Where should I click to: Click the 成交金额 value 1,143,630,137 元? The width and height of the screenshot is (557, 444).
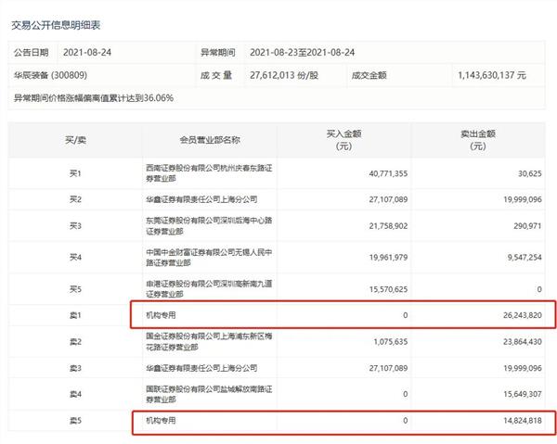[492, 75]
